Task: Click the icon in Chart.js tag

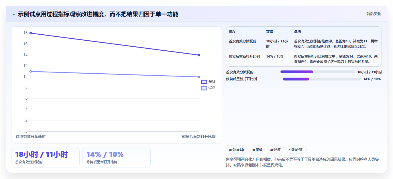Action: click(x=230, y=150)
